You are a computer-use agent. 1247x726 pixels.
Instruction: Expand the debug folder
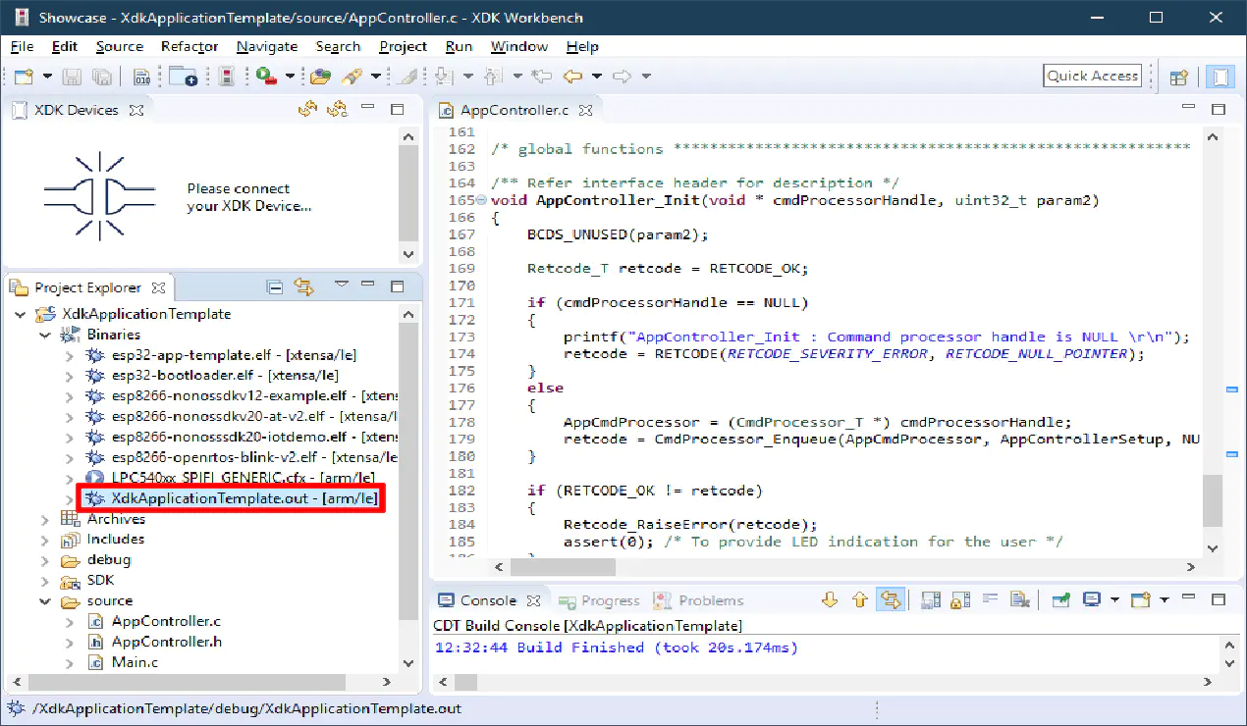tap(45, 560)
